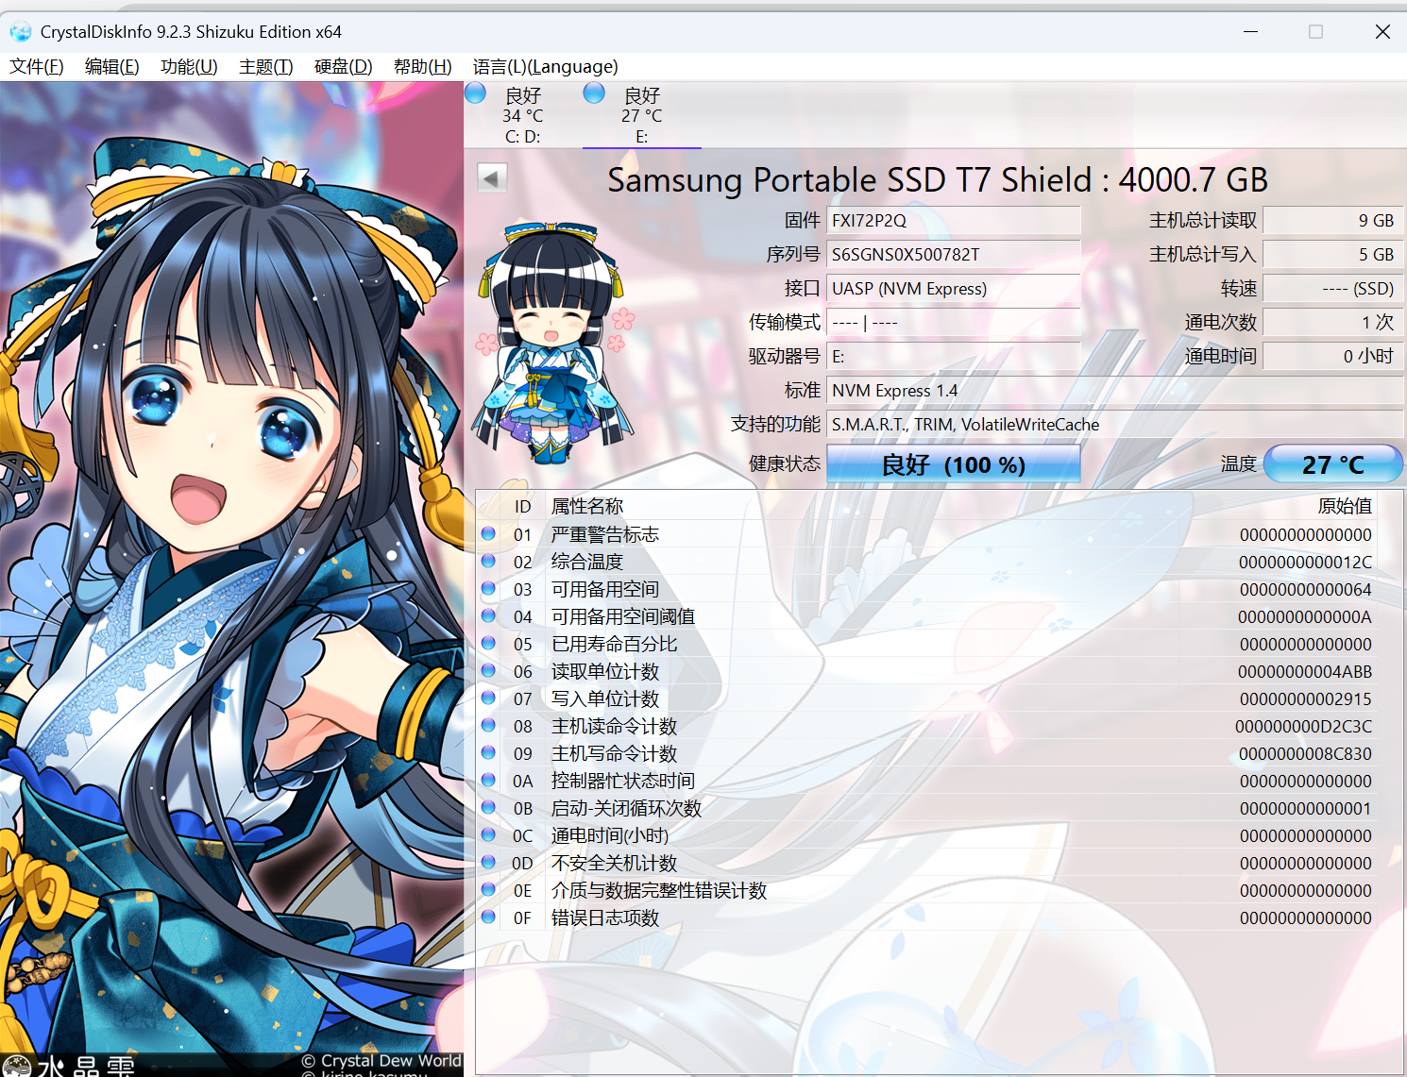Open the 文件(F) menu
The height and width of the screenshot is (1077, 1407).
[37, 66]
